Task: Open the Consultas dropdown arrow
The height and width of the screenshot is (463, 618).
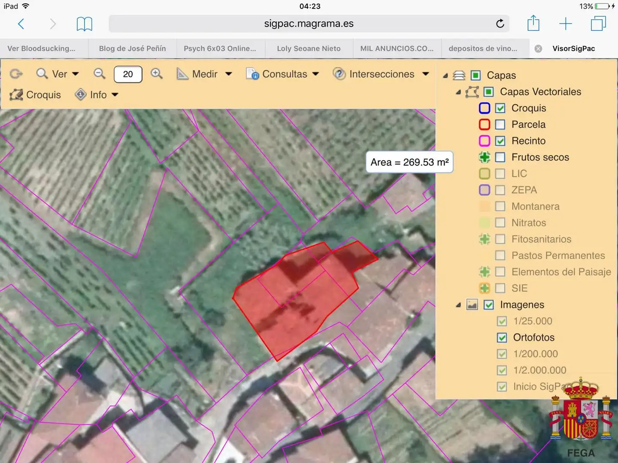Action: (316, 74)
